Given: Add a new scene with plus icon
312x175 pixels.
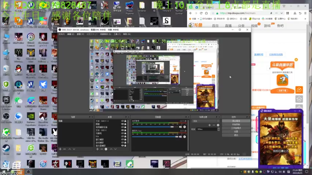Looking at the screenshot, I should pos(60,149).
